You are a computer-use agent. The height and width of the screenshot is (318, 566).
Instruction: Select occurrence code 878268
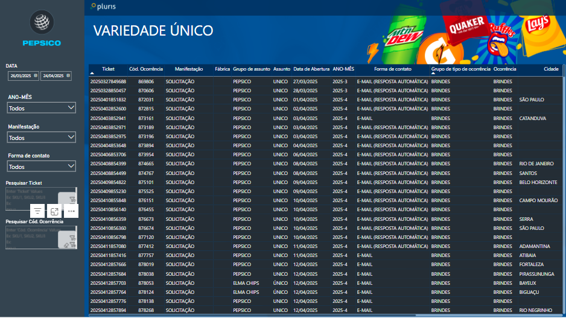tap(146, 310)
